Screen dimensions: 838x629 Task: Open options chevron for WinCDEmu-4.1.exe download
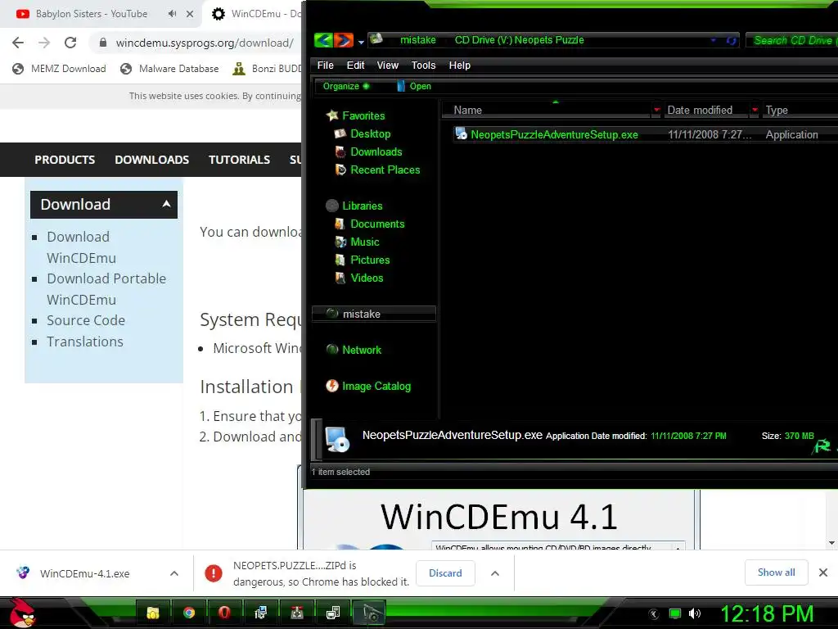174,573
